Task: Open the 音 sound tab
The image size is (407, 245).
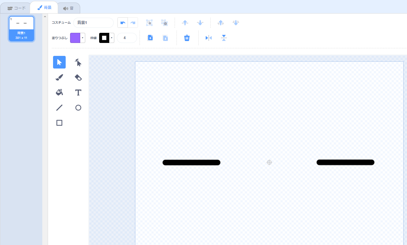Action: (69, 8)
